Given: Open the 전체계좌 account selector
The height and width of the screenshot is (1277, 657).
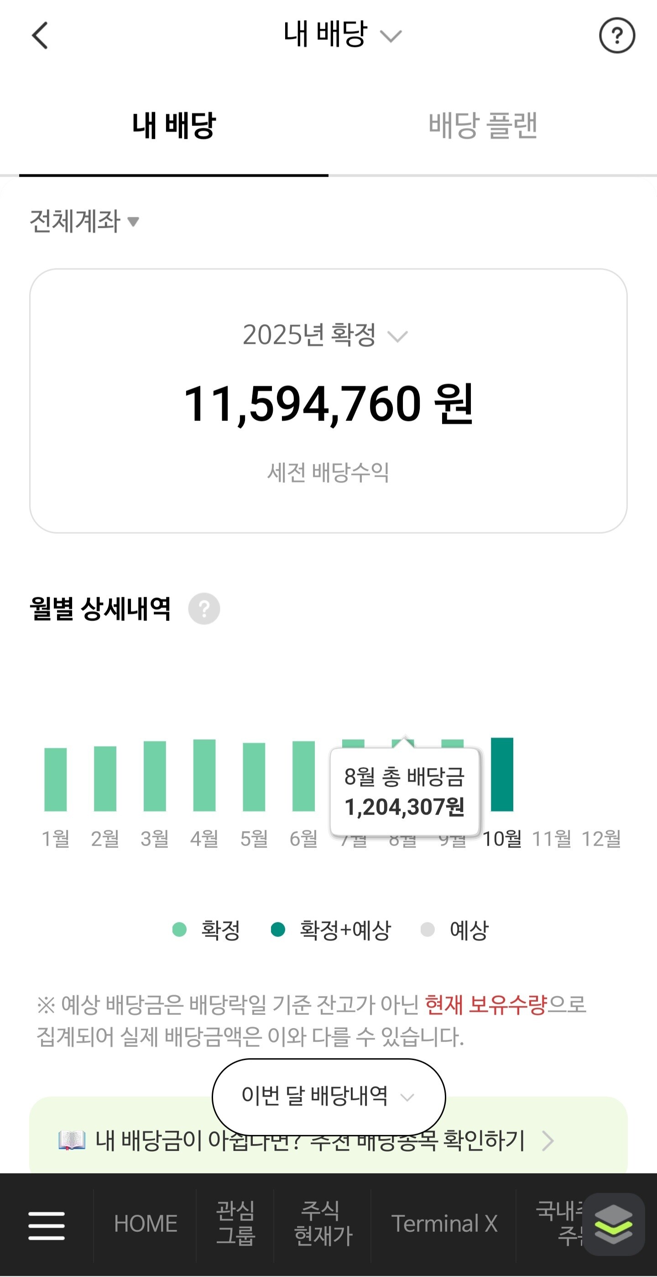Looking at the screenshot, I should point(84,221).
